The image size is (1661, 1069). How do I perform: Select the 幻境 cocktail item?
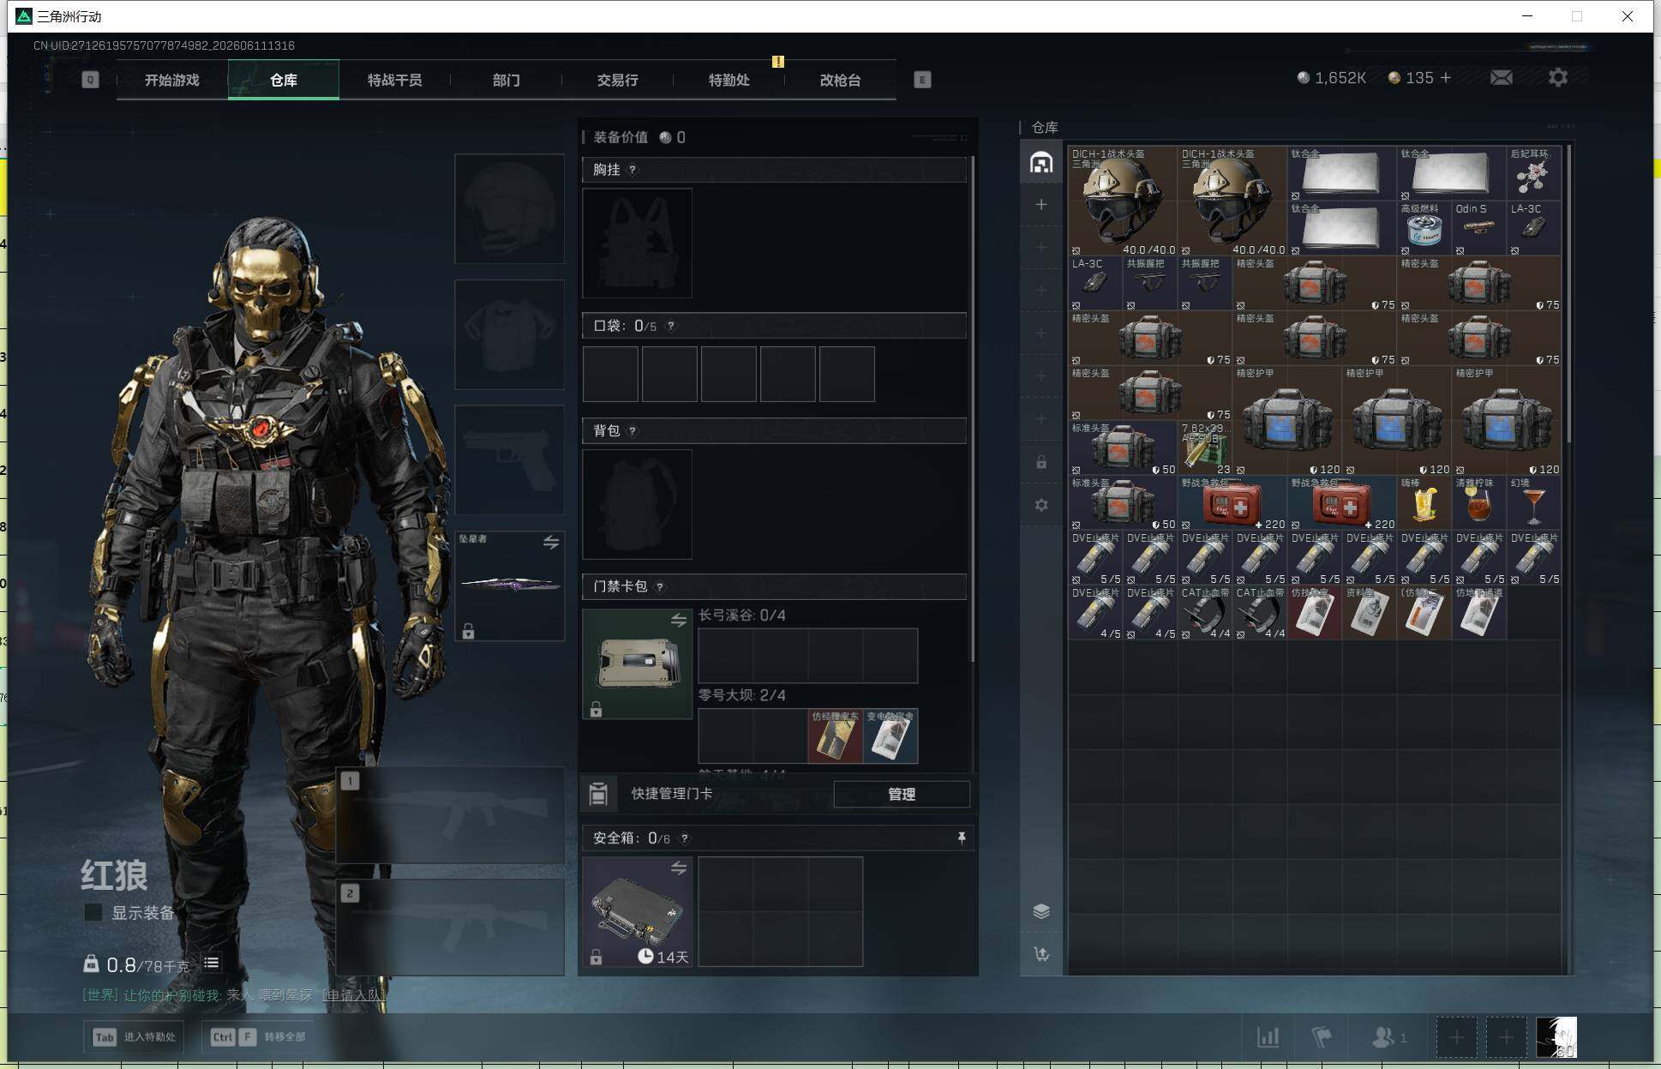point(1532,502)
